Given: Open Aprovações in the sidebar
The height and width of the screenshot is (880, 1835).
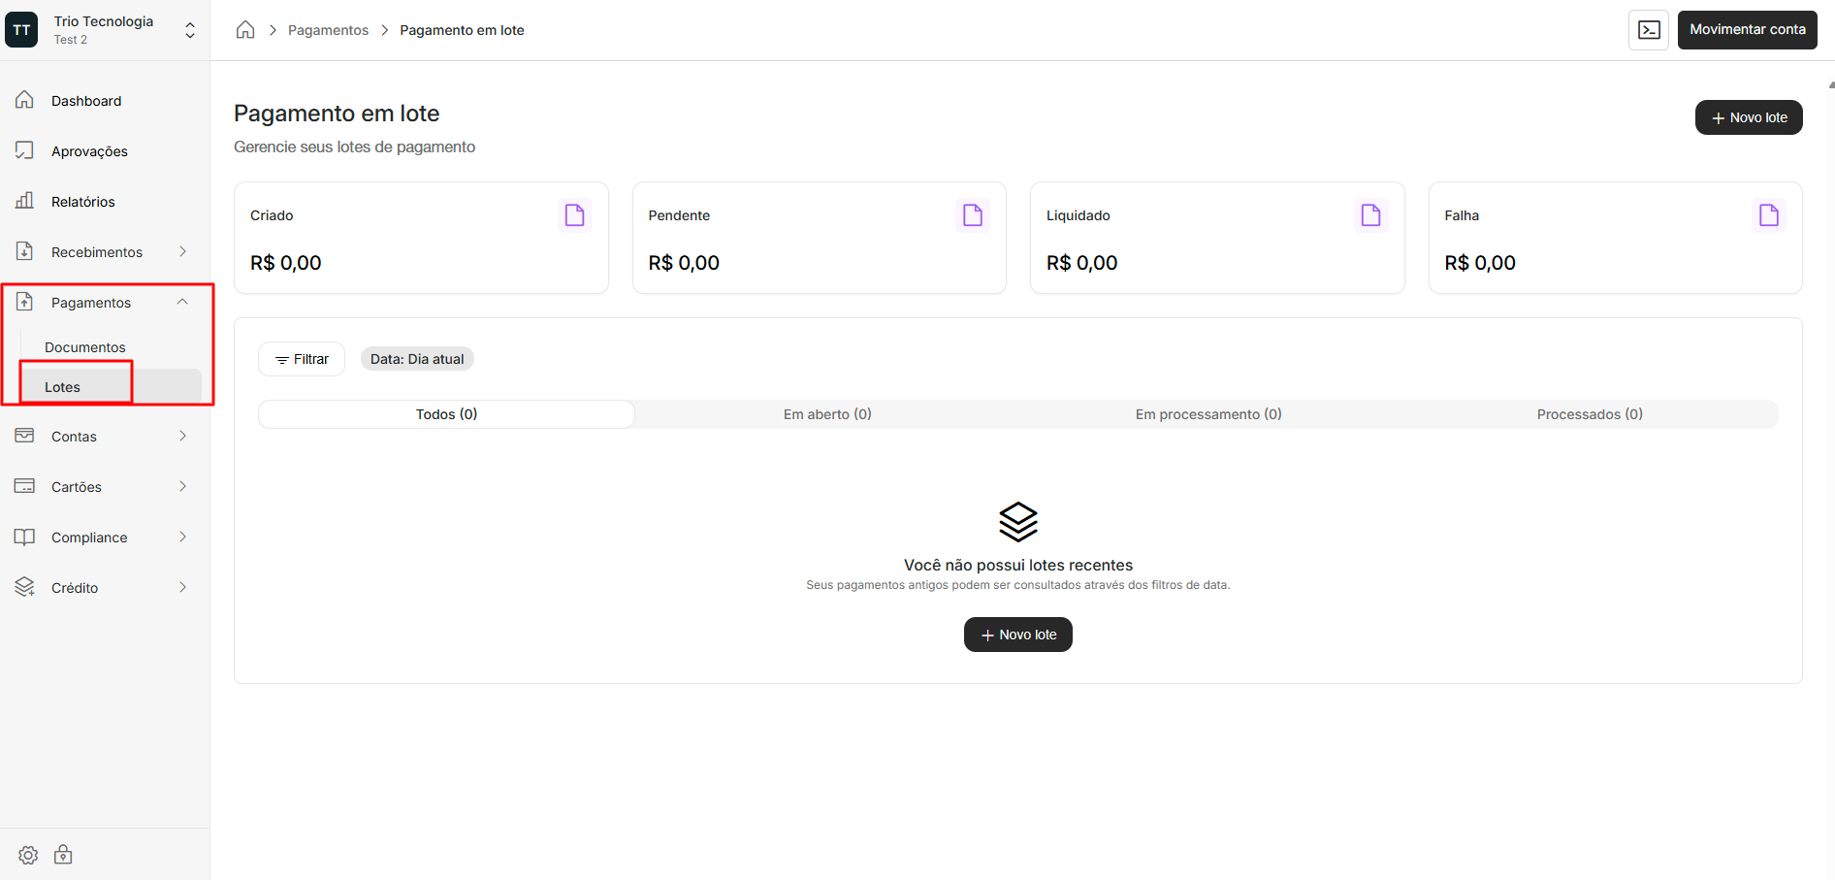Looking at the screenshot, I should click(x=105, y=151).
